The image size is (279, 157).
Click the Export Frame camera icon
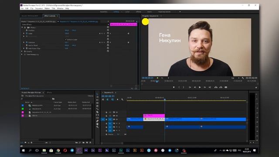pyautogui.click(x=226, y=87)
